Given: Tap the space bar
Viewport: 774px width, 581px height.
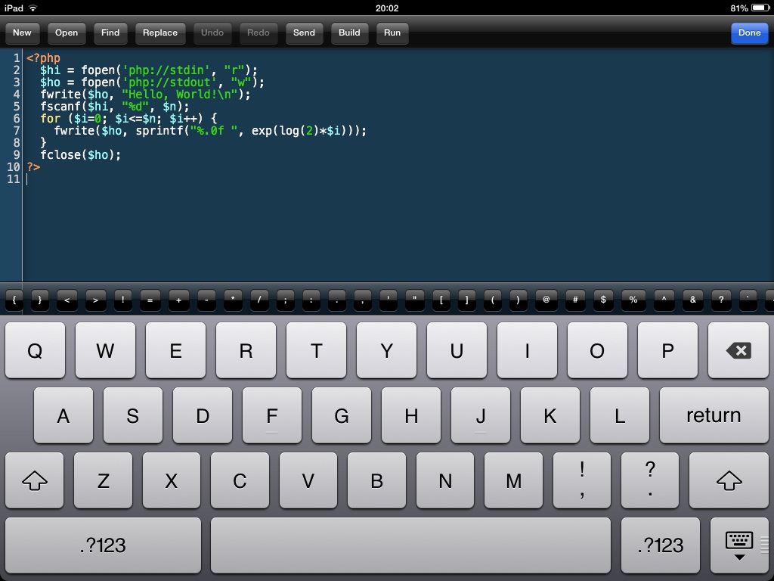Looking at the screenshot, I should point(410,545).
